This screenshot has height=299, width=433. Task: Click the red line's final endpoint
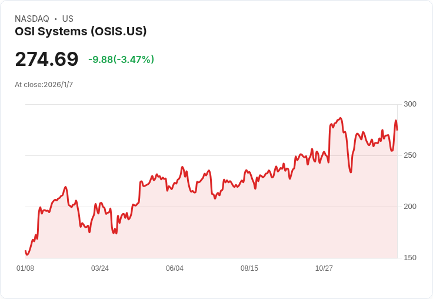click(397, 129)
